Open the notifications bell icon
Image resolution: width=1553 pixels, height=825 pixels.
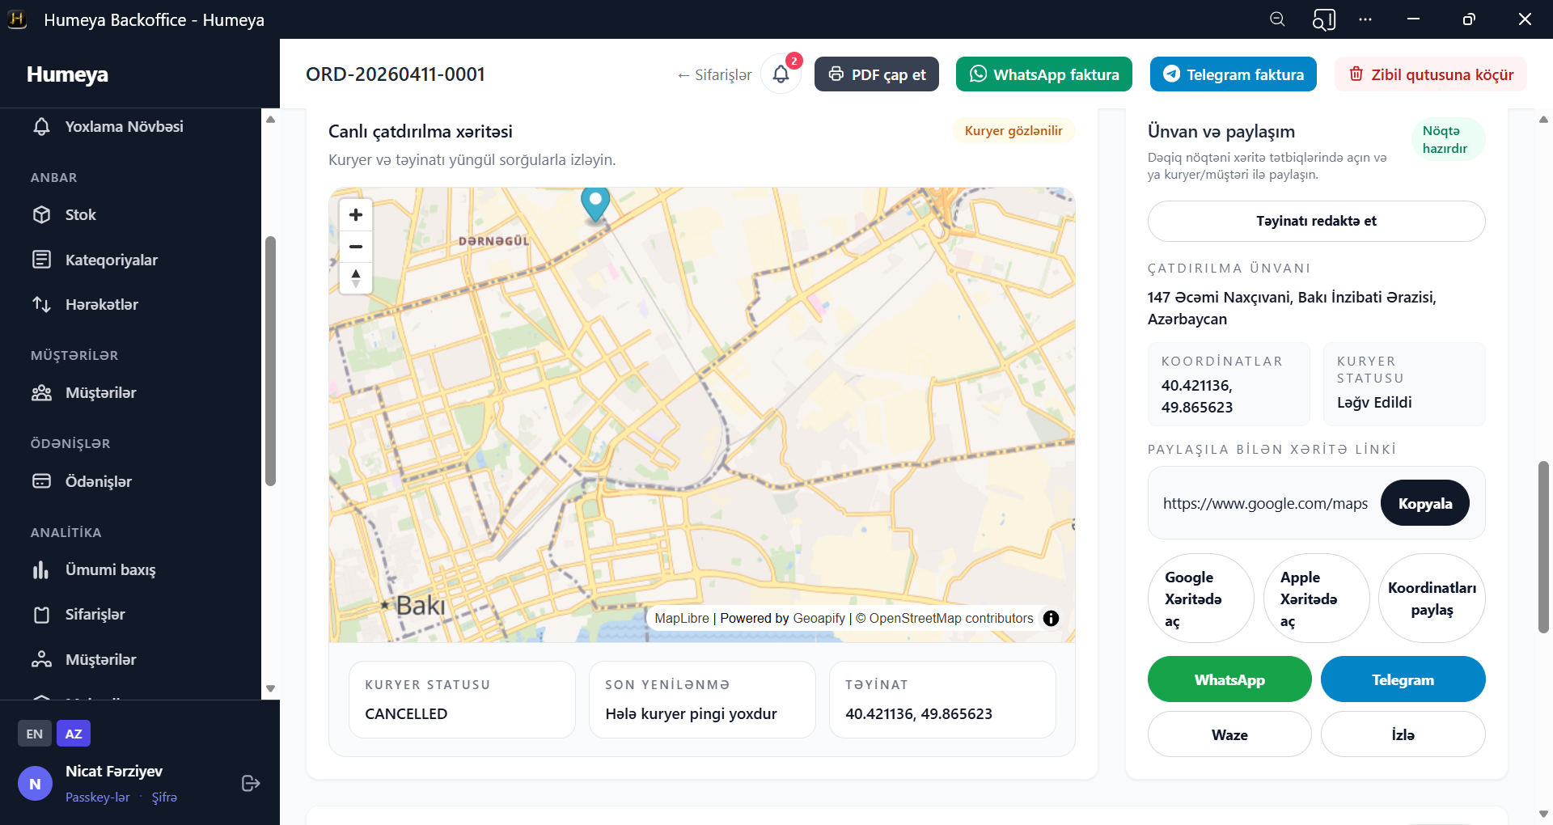[x=781, y=74]
